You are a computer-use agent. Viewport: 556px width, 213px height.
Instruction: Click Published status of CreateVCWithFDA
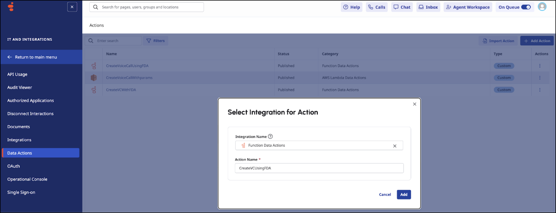pos(286,90)
